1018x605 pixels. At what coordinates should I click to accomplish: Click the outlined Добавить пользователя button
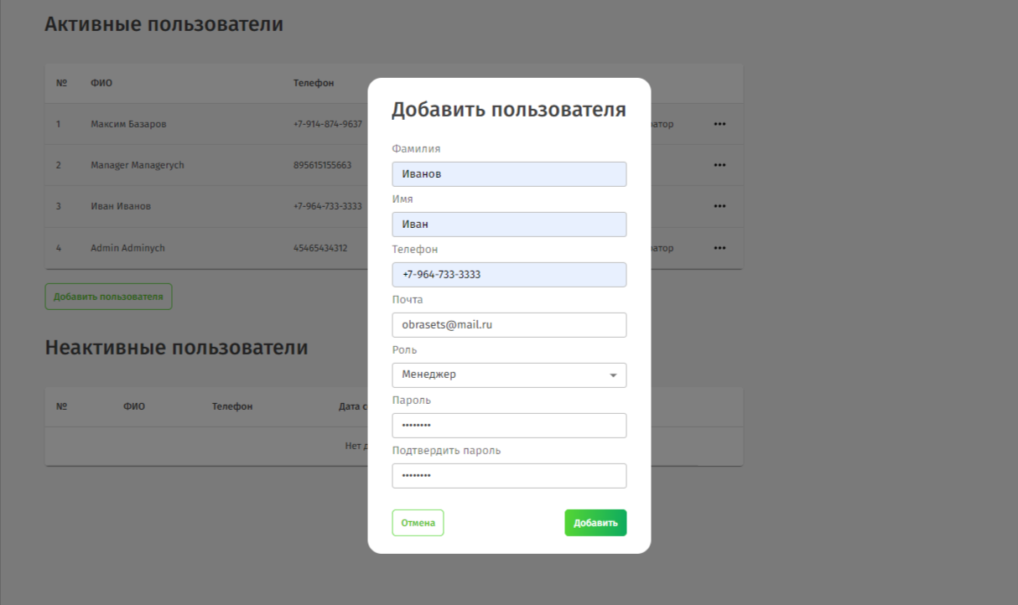[108, 297]
